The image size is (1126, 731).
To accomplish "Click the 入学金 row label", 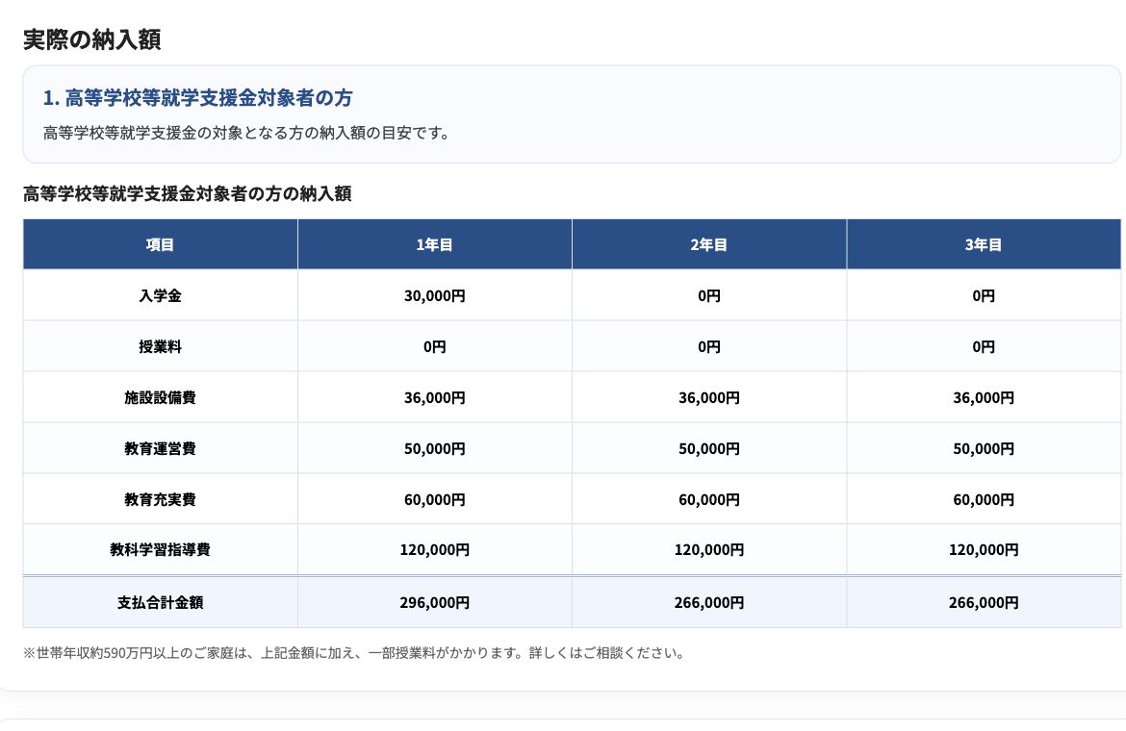I will point(160,295).
